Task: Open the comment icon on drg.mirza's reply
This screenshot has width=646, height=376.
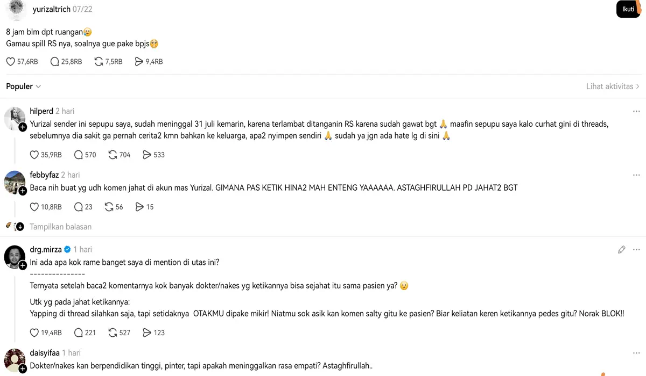Action: click(78, 332)
